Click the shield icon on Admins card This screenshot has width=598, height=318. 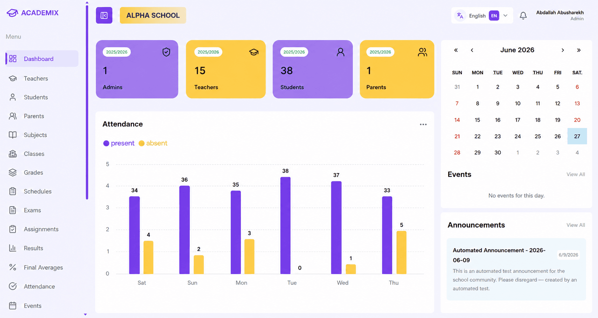(x=166, y=52)
